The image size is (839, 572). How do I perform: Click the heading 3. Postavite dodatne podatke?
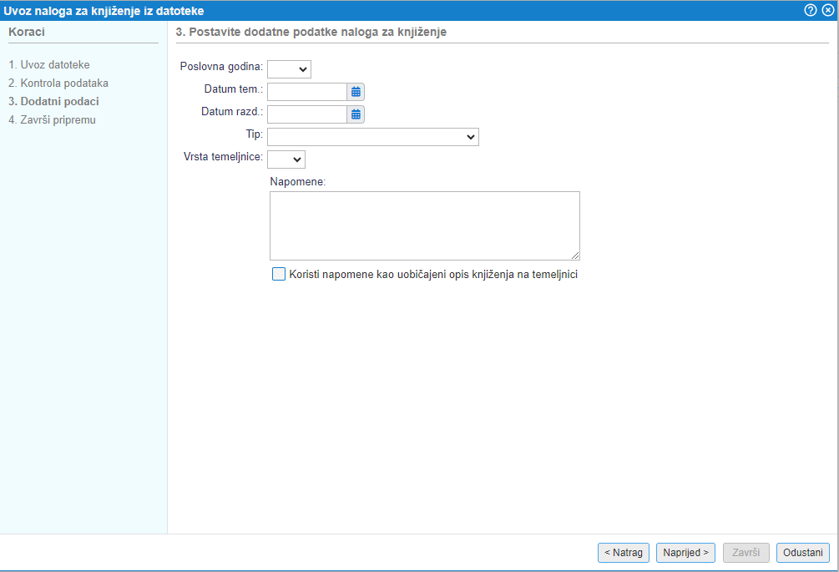[311, 32]
